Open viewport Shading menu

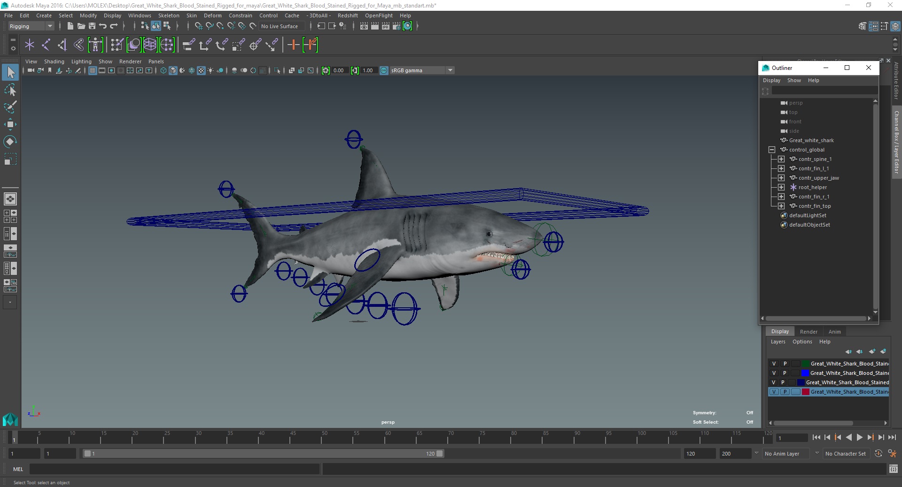tap(54, 61)
